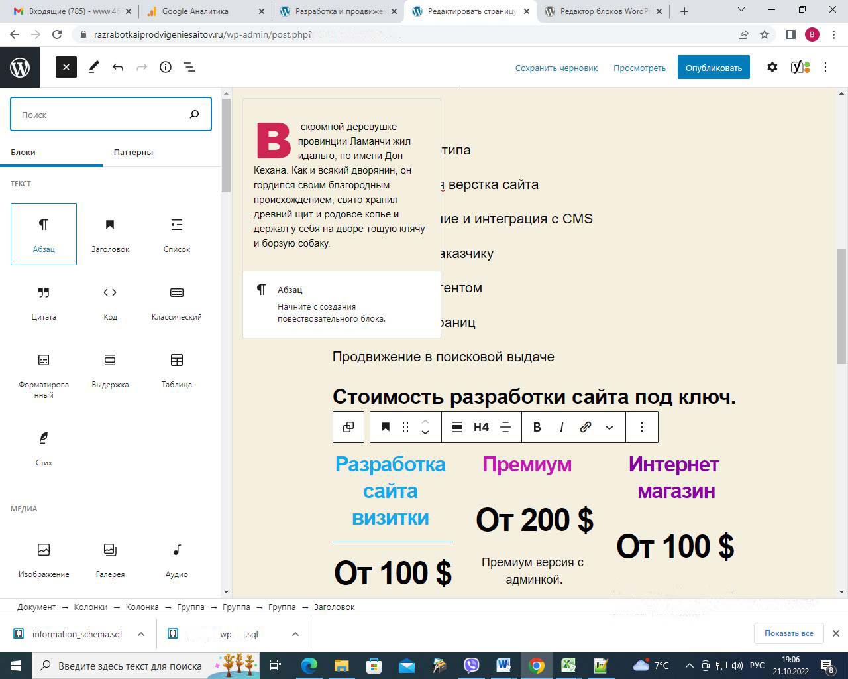The width and height of the screenshot is (848, 679).
Task: Insert a Table (Таблица) block
Action: 176,369
